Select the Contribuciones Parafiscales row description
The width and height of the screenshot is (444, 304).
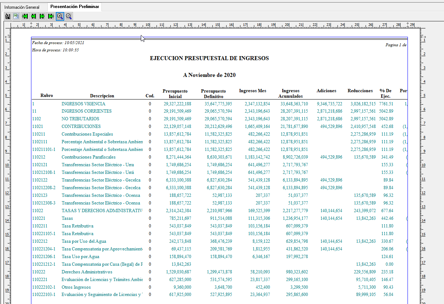(x=88, y=157)
